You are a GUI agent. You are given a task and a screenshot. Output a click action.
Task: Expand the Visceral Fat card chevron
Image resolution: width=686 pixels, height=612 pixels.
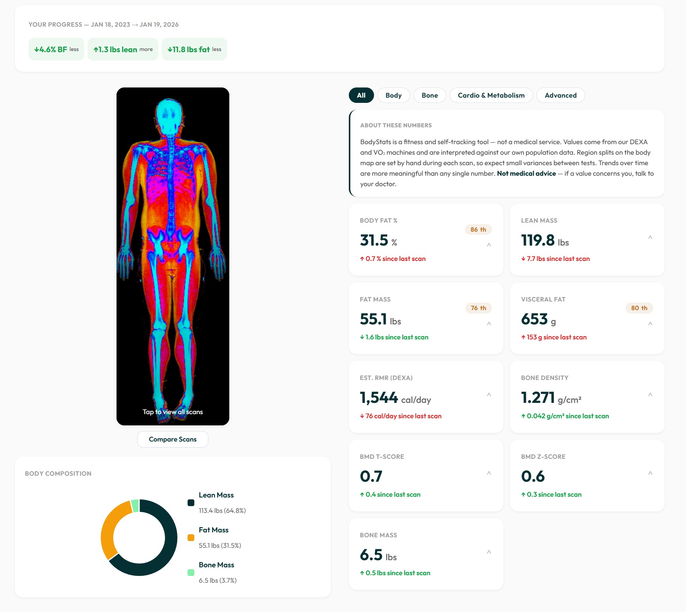(650, 324)
